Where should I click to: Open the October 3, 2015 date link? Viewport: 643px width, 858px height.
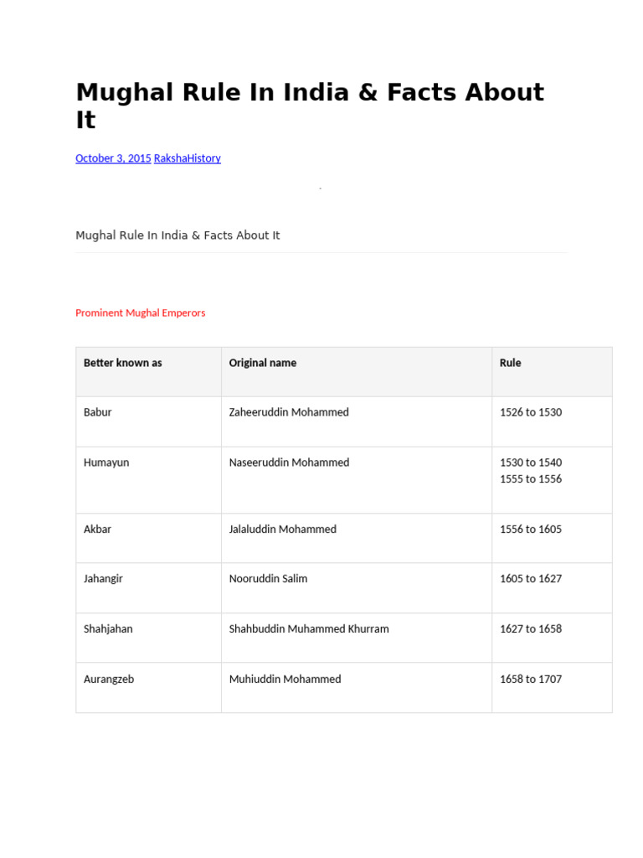[x=113, y=158]
